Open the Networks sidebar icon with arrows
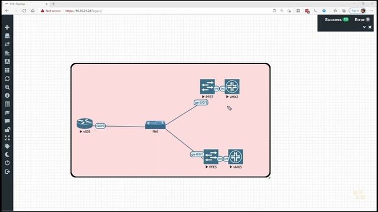Image resolution: width=378 pixels, height=212 pixels. pyautogui.click(x=7, y=44)
